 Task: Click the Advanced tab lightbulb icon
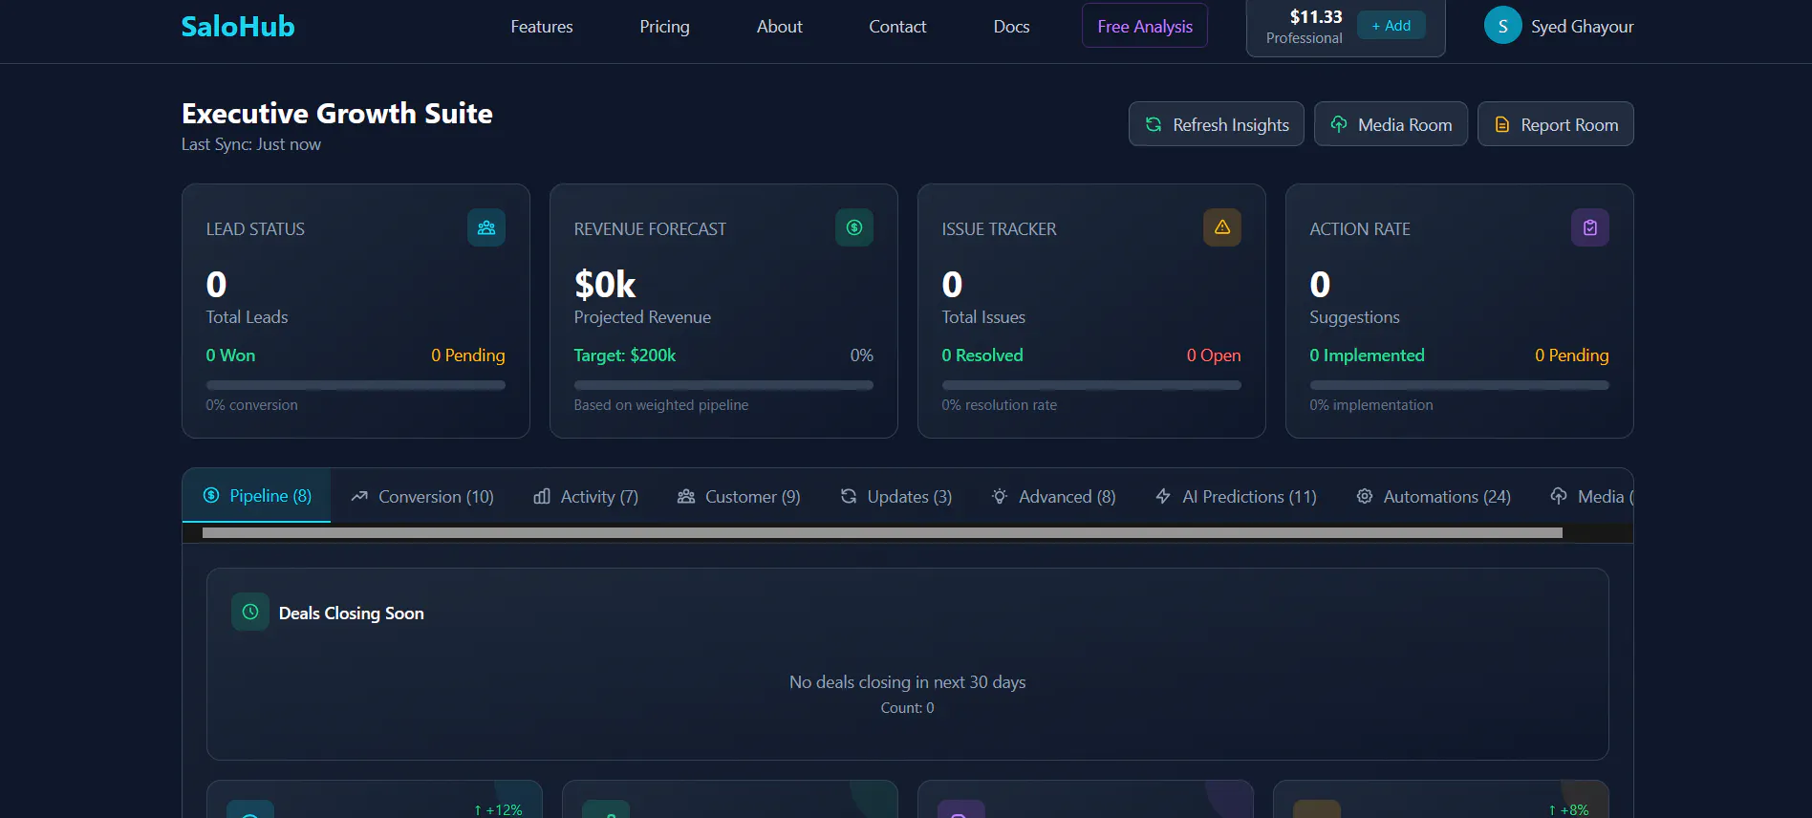click(1000, 496)
